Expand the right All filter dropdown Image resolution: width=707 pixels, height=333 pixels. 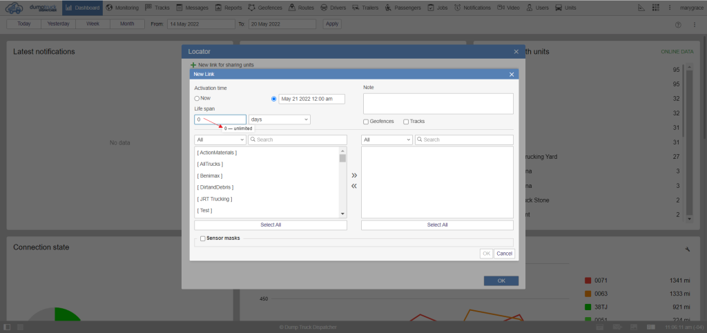pos(387,140)
